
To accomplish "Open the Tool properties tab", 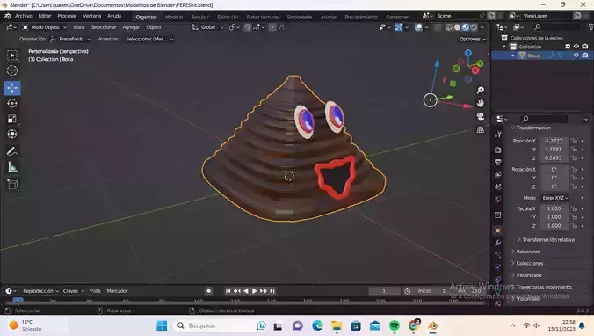I will coord(497,135).
